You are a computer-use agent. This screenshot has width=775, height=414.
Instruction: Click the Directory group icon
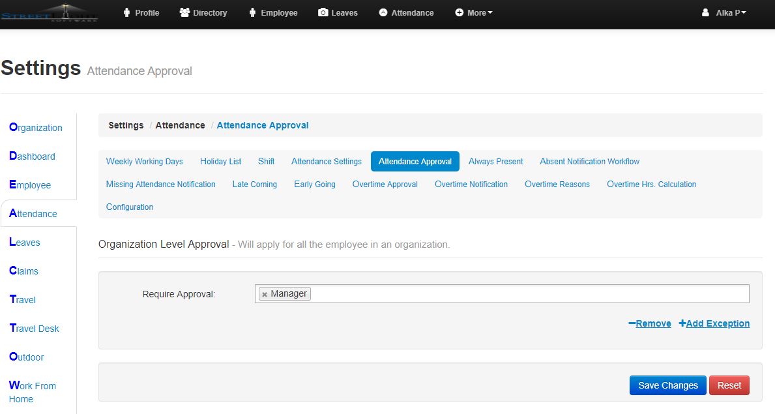[x=184, y=12]
